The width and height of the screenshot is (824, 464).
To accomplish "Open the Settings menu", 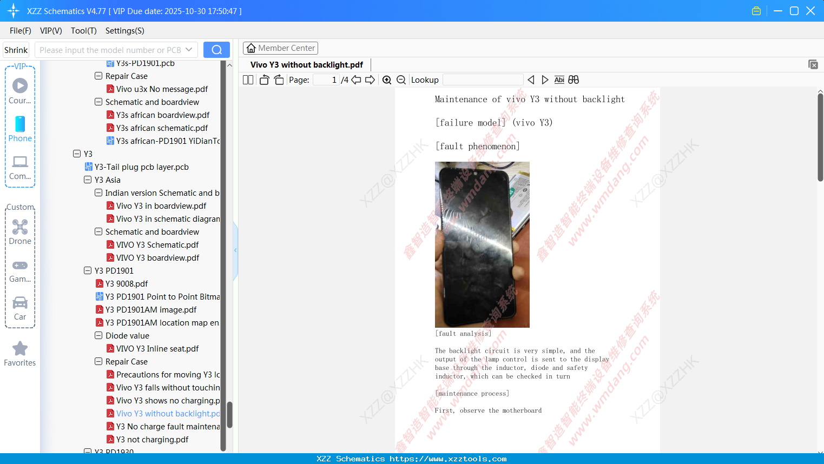I will pyautogui.click(x=125, y=31).
